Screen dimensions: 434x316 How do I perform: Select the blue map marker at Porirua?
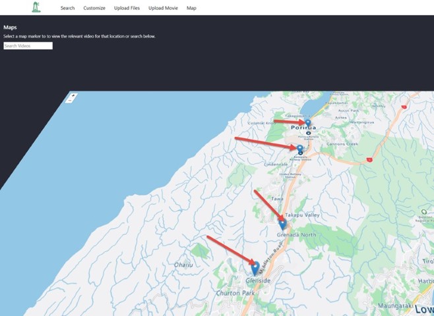[307, 122]
